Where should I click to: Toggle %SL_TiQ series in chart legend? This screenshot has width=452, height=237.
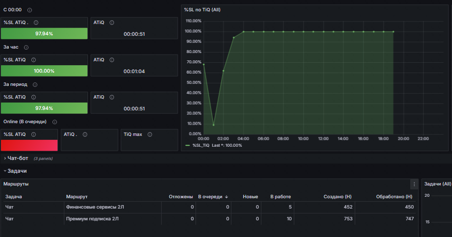[x=201, y=145]
